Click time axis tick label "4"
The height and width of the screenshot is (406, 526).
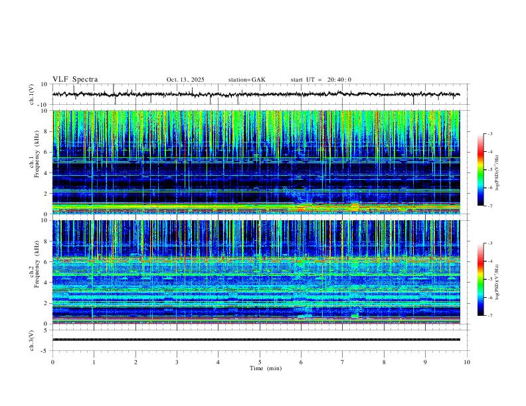(218, 362)
